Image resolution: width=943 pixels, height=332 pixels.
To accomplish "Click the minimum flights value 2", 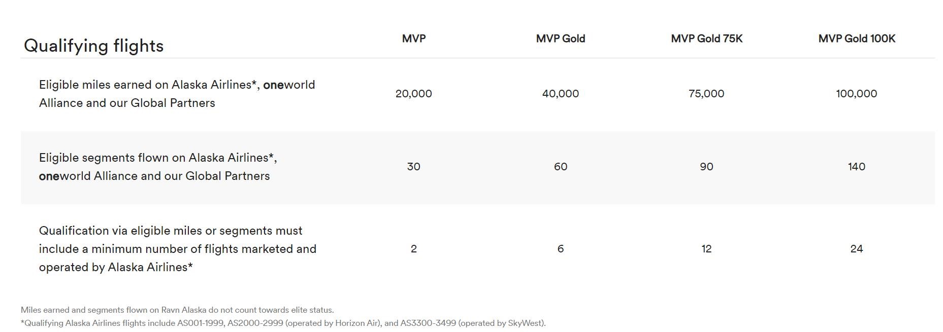I will (414, 249).
